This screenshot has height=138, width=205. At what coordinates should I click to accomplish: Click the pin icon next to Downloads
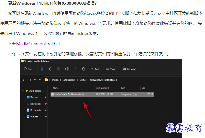coord(45,104)
